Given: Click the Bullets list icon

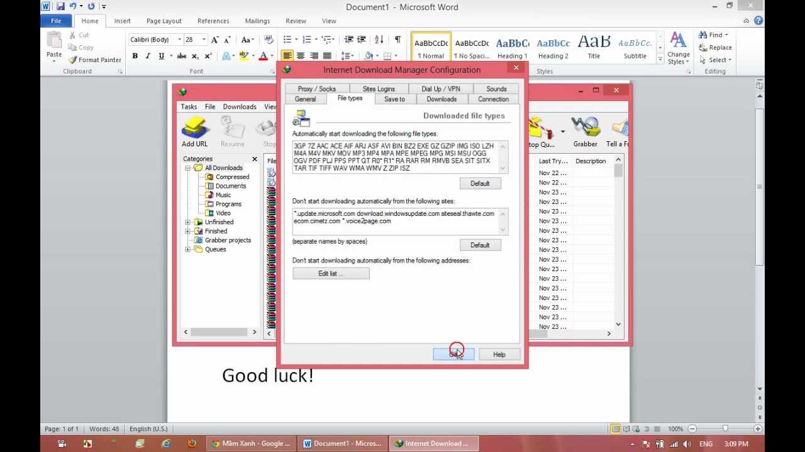Looking at the screenshot, I should (287, 40).
